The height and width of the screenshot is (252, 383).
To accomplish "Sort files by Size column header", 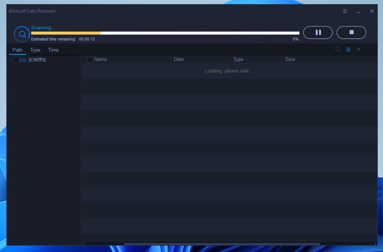I will click(290, 60).
